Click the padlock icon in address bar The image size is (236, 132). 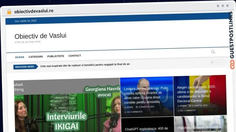(9, 11)
